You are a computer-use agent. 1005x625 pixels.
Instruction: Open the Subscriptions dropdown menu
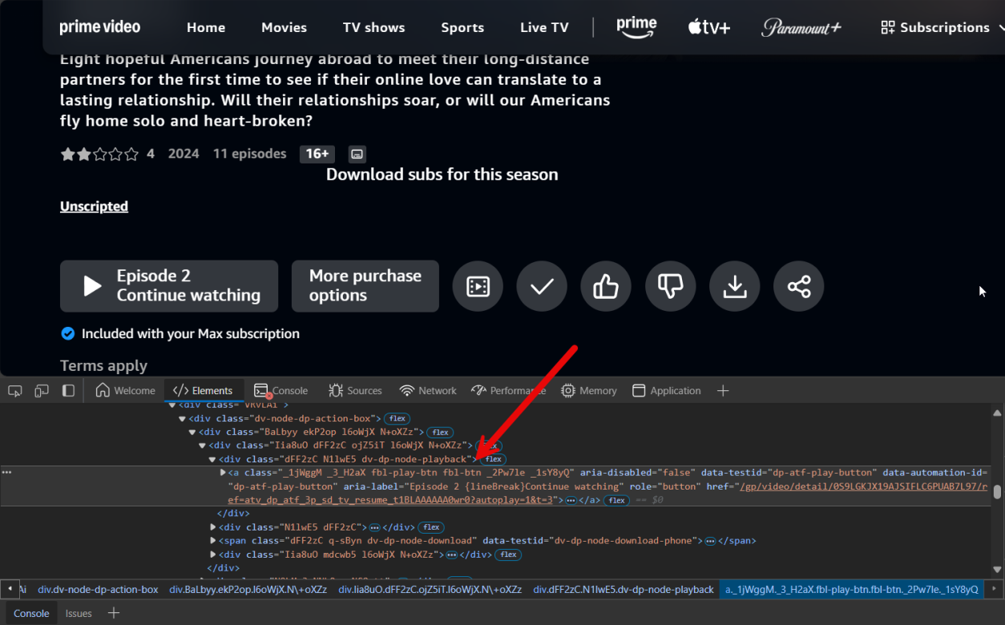point(934,27)
